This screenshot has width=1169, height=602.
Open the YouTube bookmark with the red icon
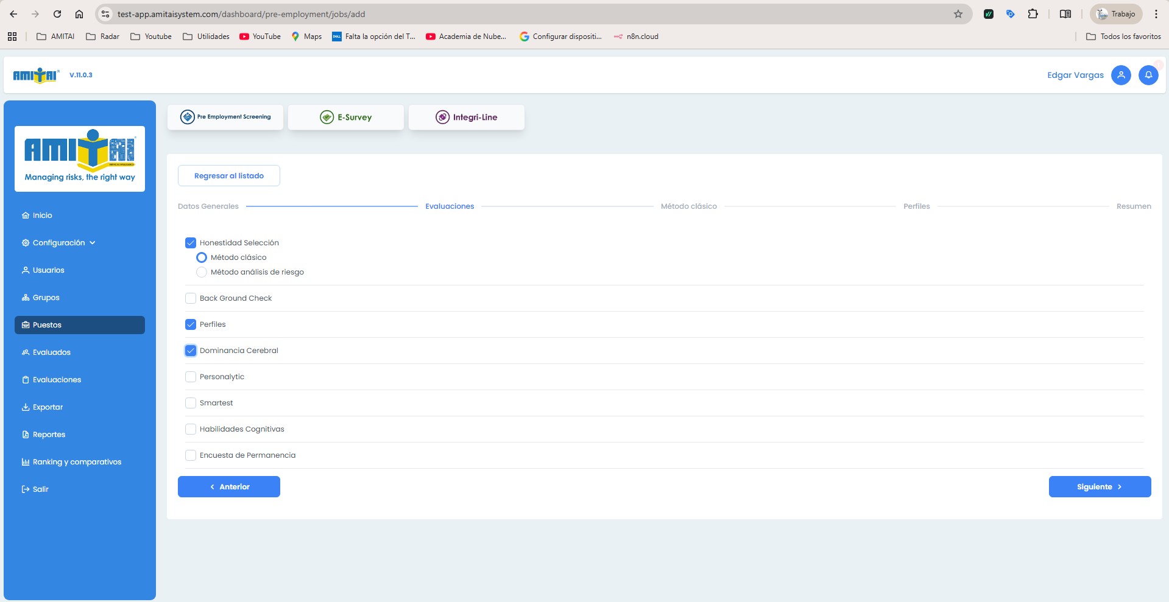260,37
